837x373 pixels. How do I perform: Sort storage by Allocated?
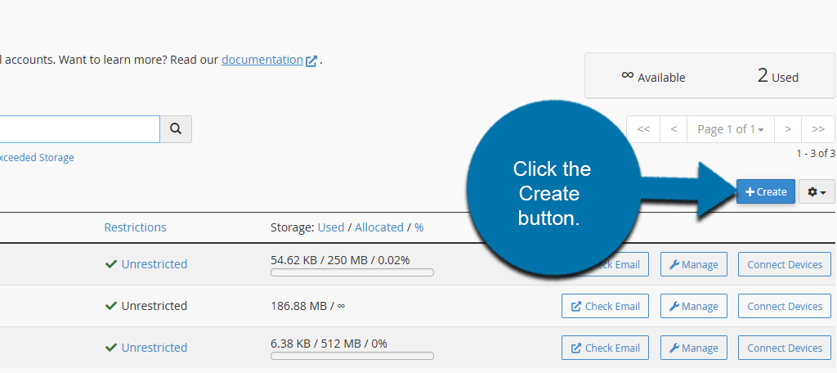pos(379,227)
